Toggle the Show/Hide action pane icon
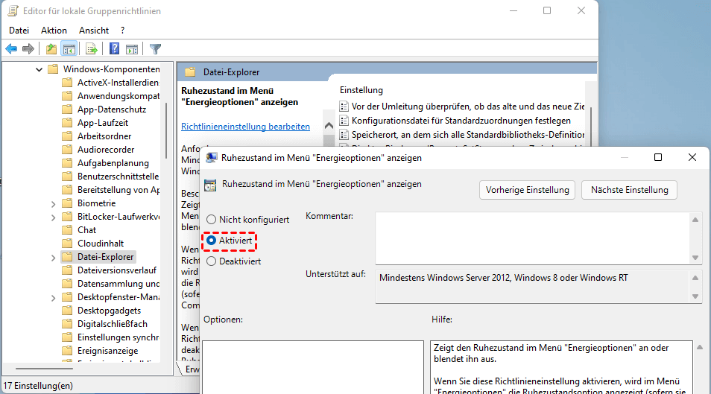This screenshot has width=711, height=394. (x=132, y=49)
